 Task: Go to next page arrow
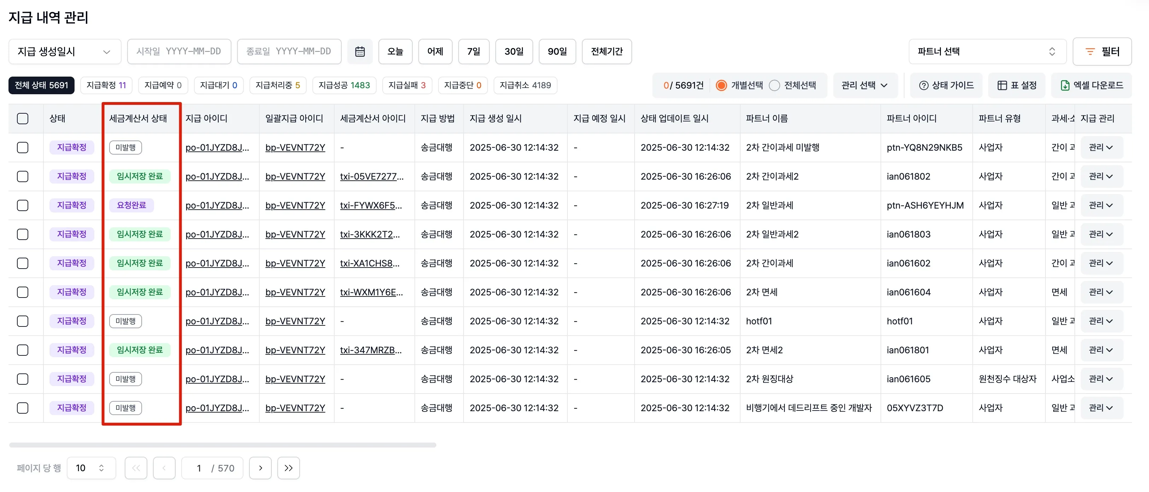(260, 468)
